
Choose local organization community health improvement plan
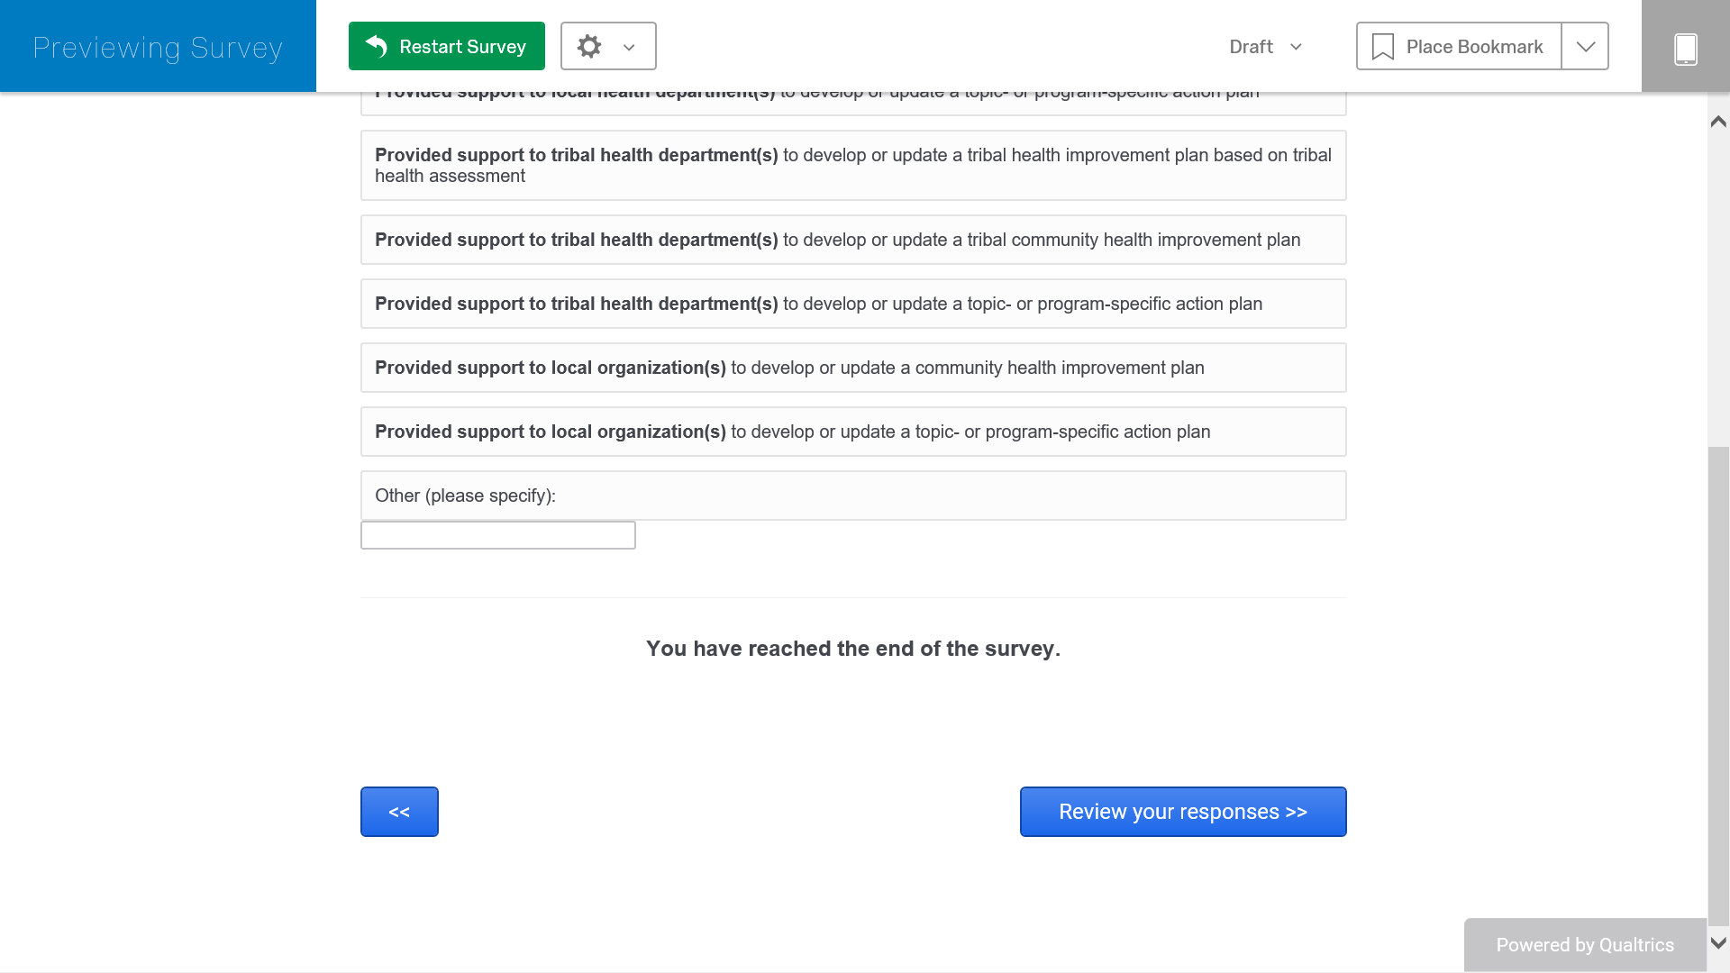(852, 368)
